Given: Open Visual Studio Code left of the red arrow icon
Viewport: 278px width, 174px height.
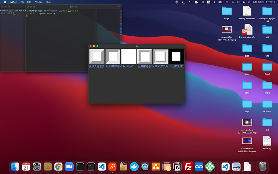Looking at the screenshot, I should [102, 167].
